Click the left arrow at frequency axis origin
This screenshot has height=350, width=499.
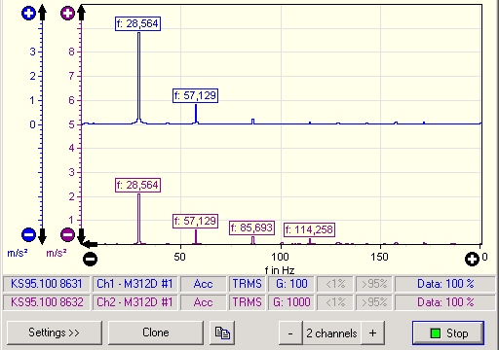(x=91, y=244)
